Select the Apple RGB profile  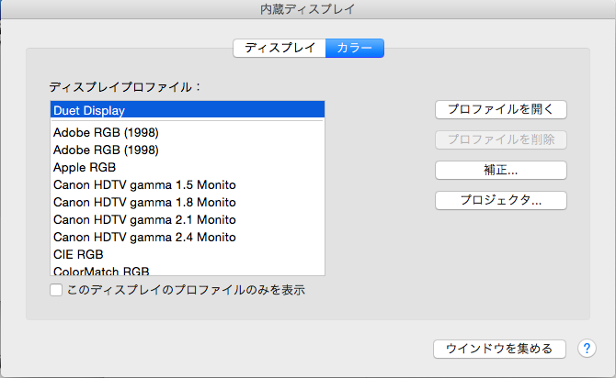(188, 168)
